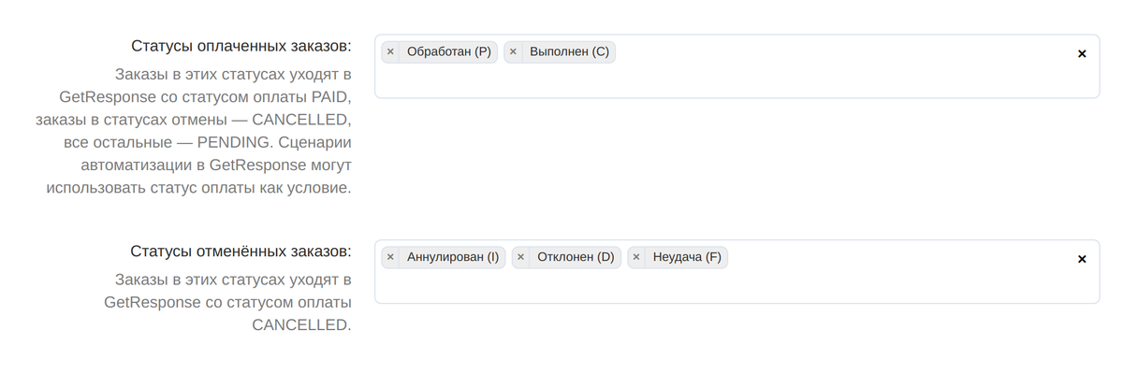Viewport: 1123px width, 388px height.
Task: Remove the Отклонен (D) status tag
Action: pyautogui.click(x=520, y=257)
